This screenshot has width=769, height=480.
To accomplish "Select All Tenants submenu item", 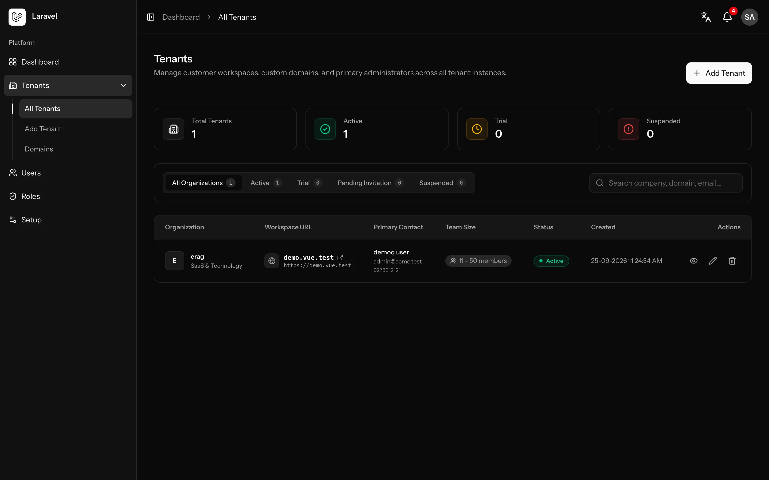I will (x=76, y=109).
